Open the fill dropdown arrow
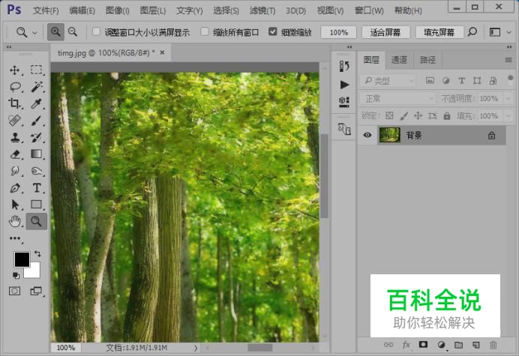Screen dimensions: 519x356 pos(508,116)
